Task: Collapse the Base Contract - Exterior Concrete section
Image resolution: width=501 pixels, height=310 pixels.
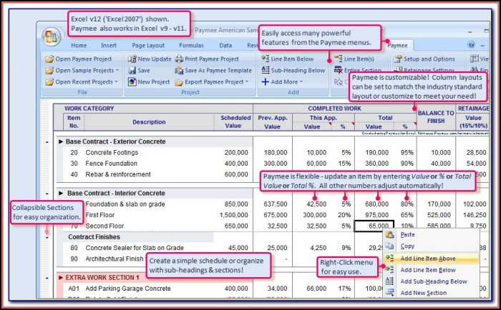Action: pos(60,141)
